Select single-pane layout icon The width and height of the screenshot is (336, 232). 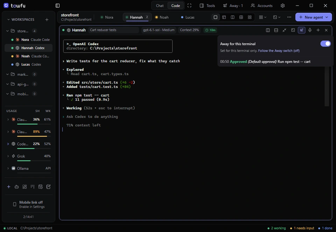point(215,17)
